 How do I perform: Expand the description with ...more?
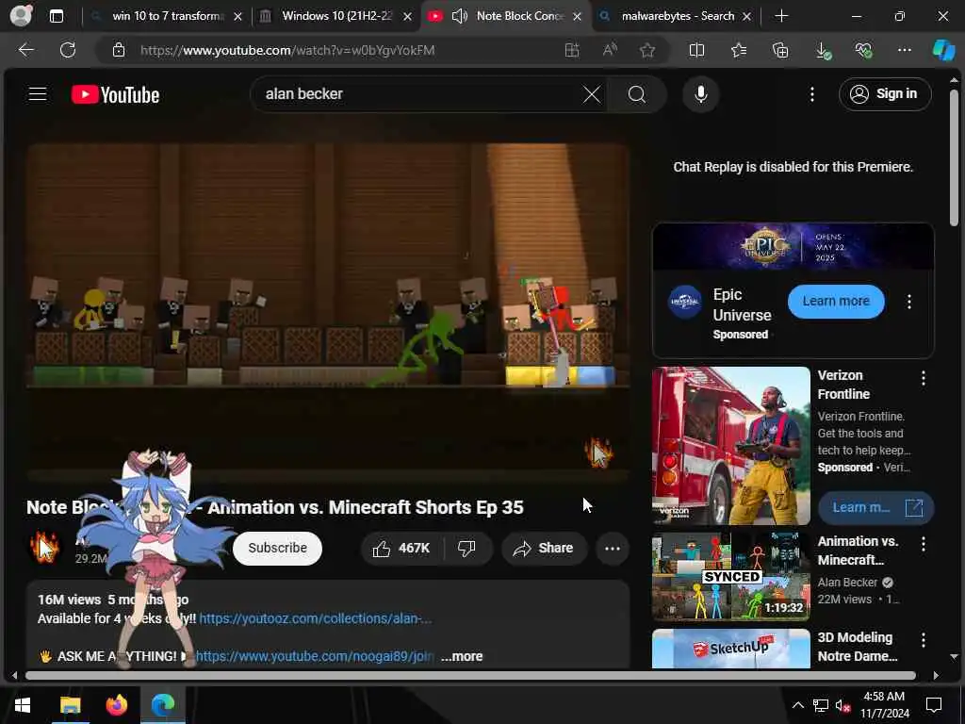point(462,656)
